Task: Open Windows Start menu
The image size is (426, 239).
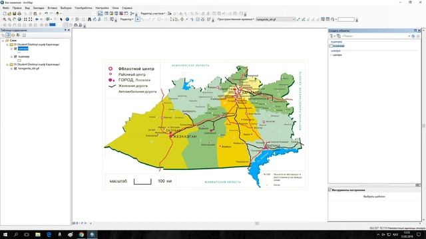Action: pyautogui.click(x=5, y=234)
